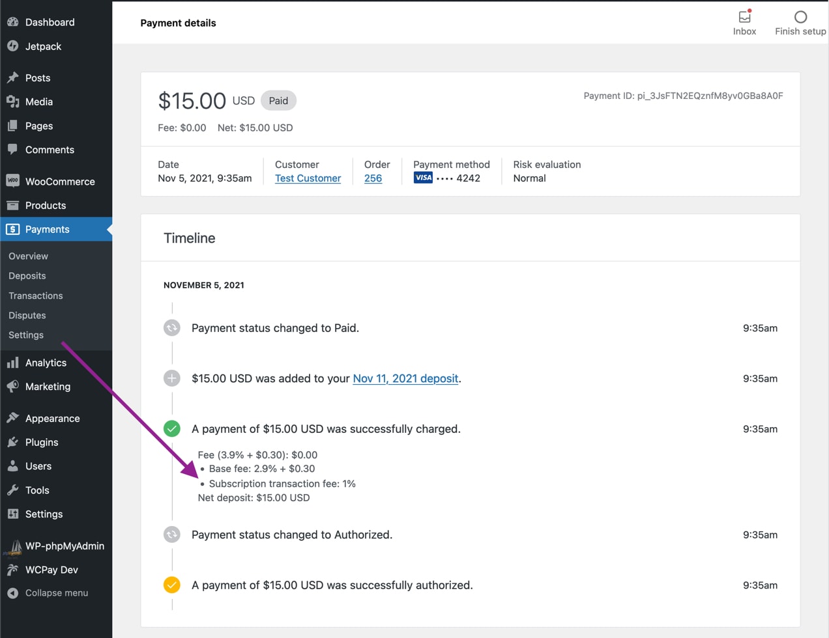Click the Visa payment method icon
This screenshot has height=638, width=829.
[422, 177]
